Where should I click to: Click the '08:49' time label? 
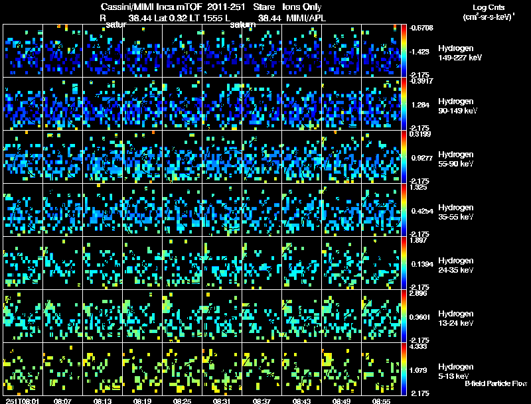point(341,401)
